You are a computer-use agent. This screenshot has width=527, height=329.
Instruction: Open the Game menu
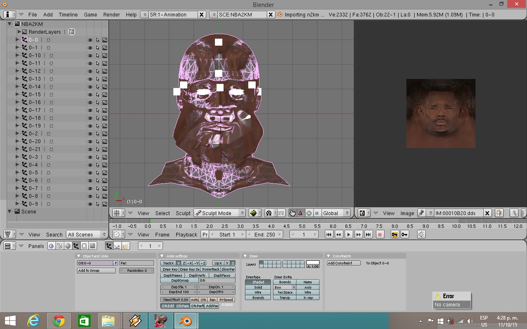point(91,14)
